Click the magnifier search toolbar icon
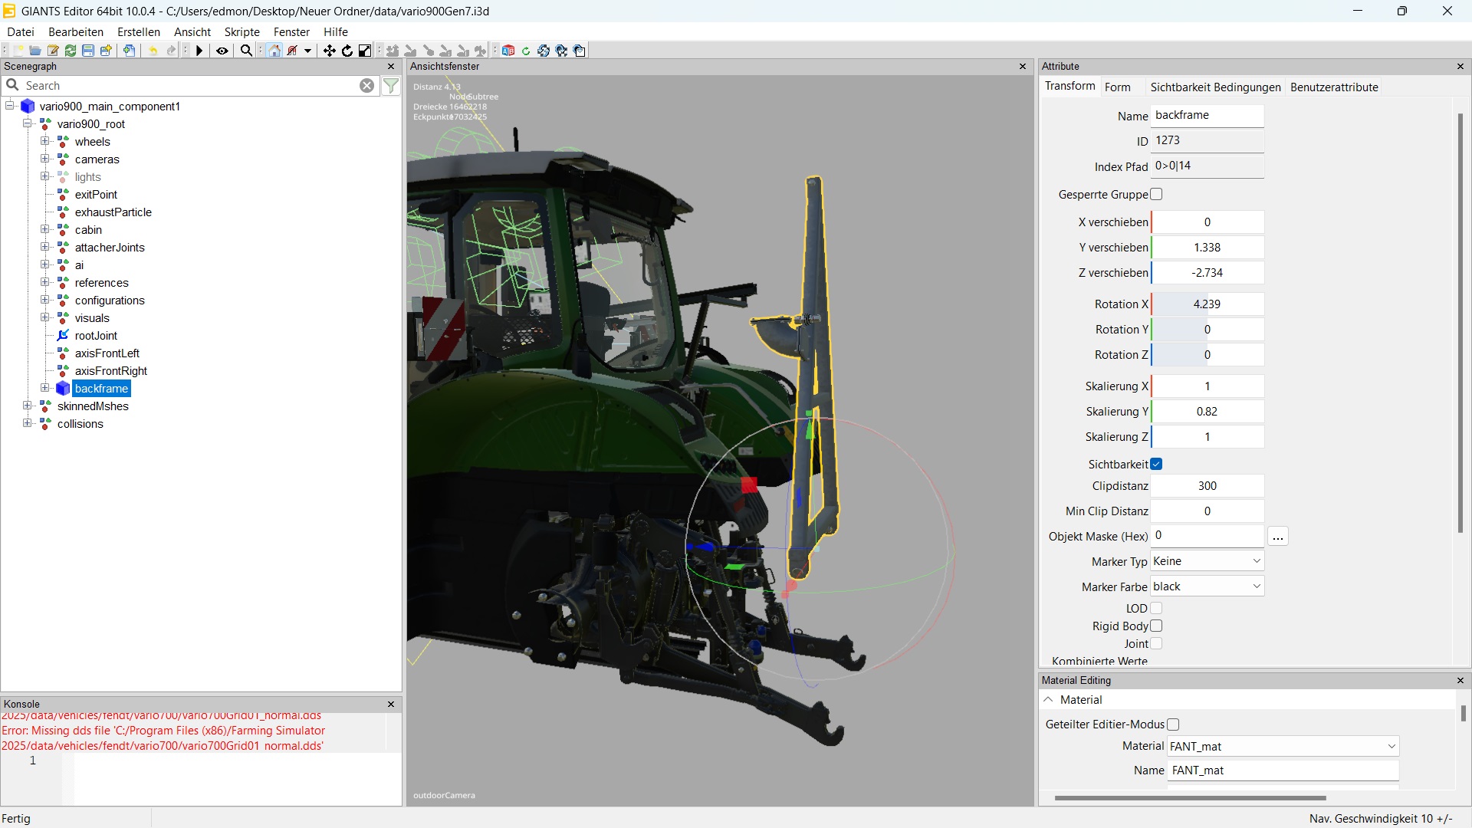1472x828 pixels. pyautogui.click(x=246, y=51)
